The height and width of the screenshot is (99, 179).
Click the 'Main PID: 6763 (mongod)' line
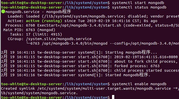click(29, 30)
